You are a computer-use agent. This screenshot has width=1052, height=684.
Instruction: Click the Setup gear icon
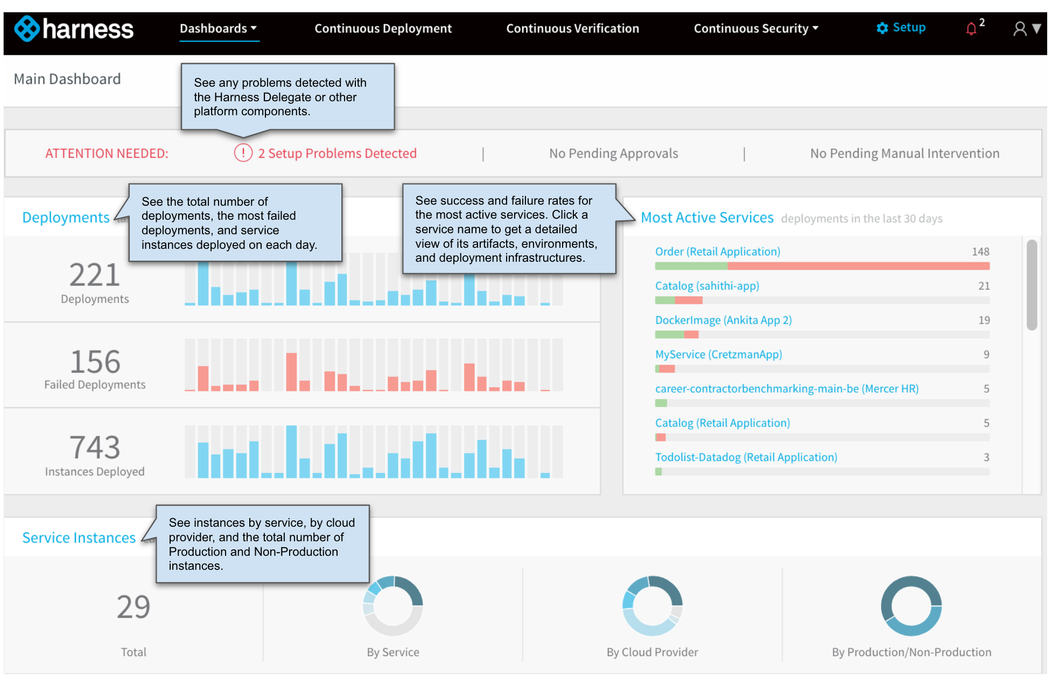click(x=882, y=28)
